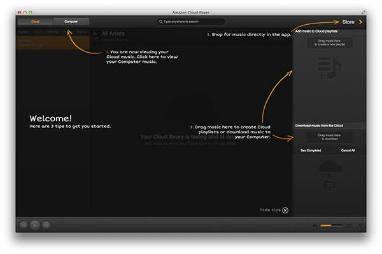This screenshot has height=254, width=382.
Task: Switch to the Cloud music view
Action: (35, 22)
